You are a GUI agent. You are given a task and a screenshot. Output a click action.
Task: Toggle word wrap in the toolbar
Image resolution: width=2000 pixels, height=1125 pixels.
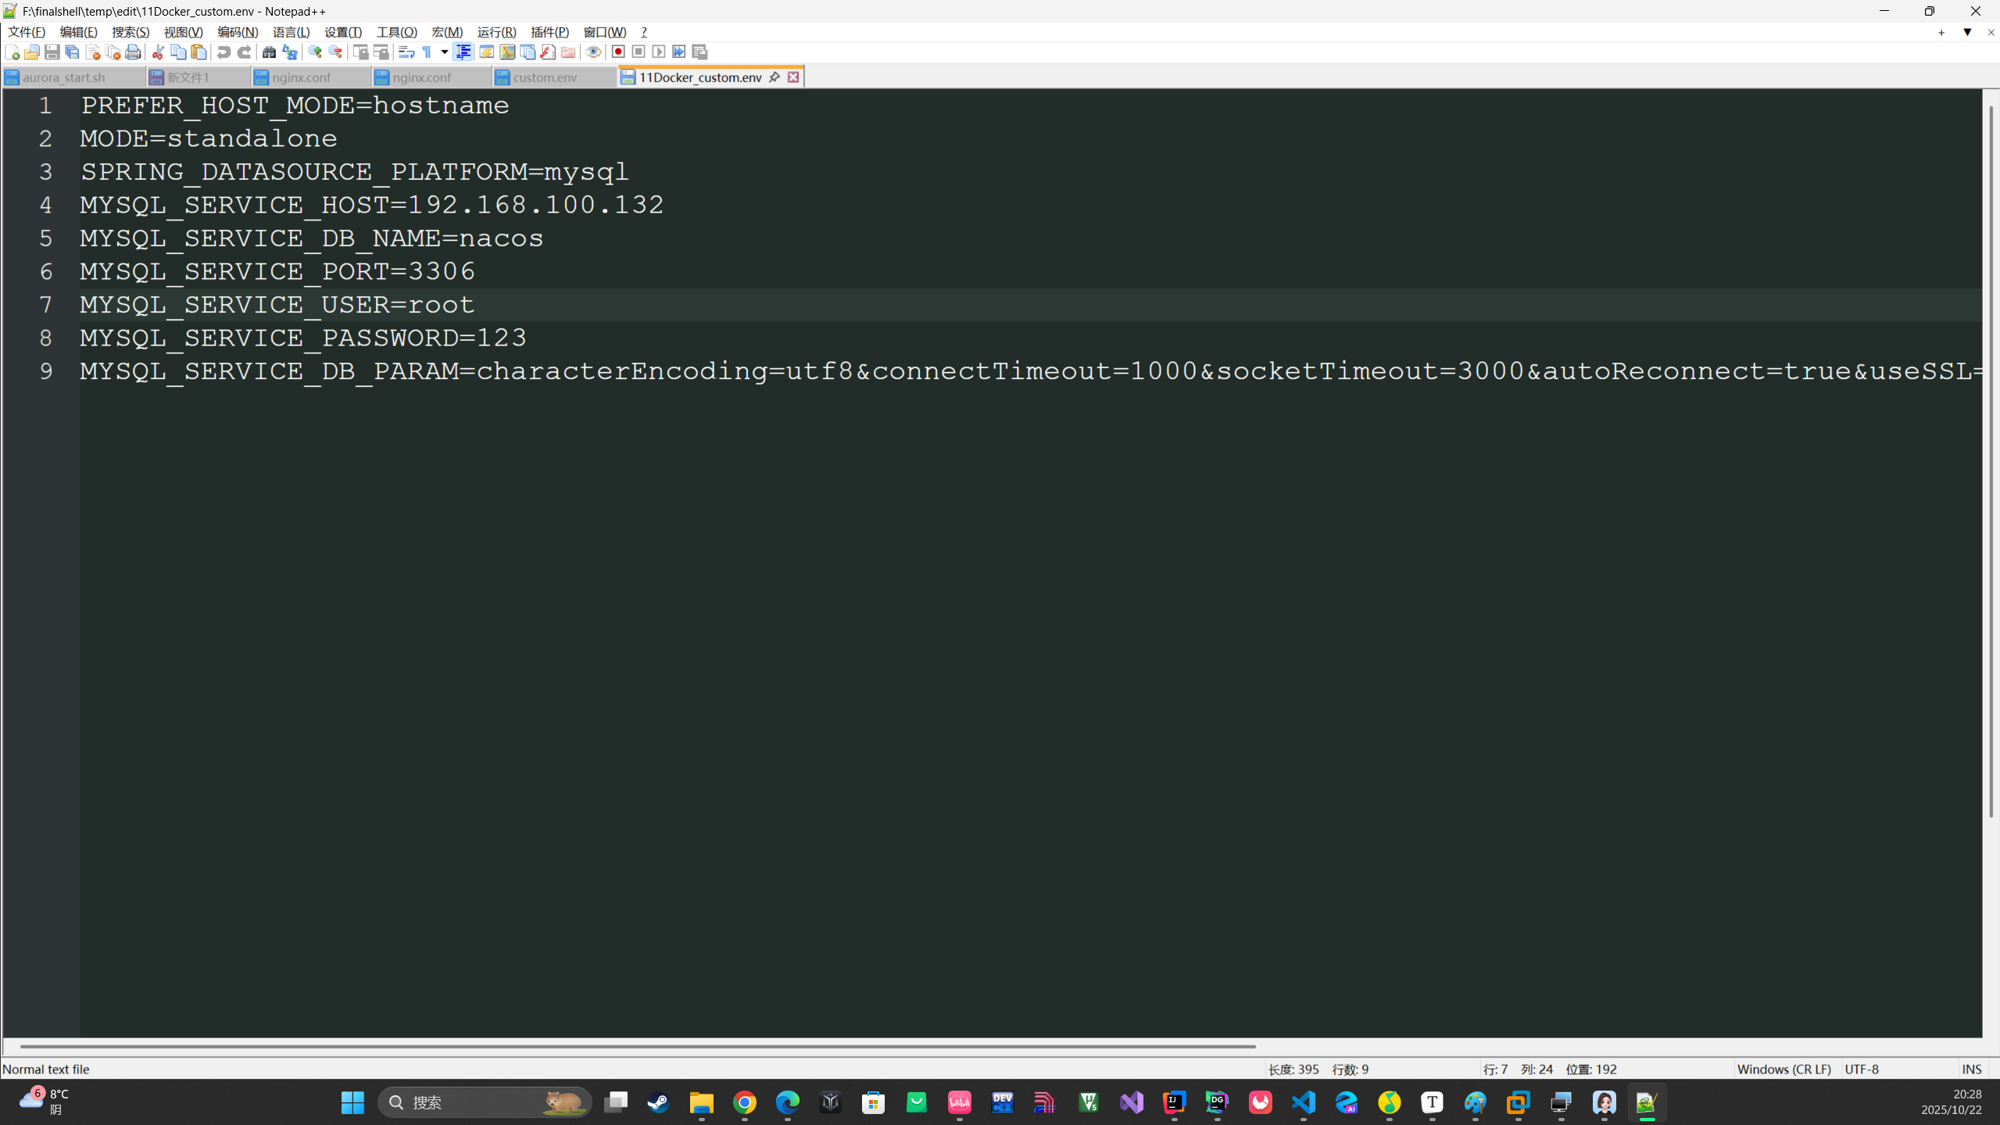[406, 52]
